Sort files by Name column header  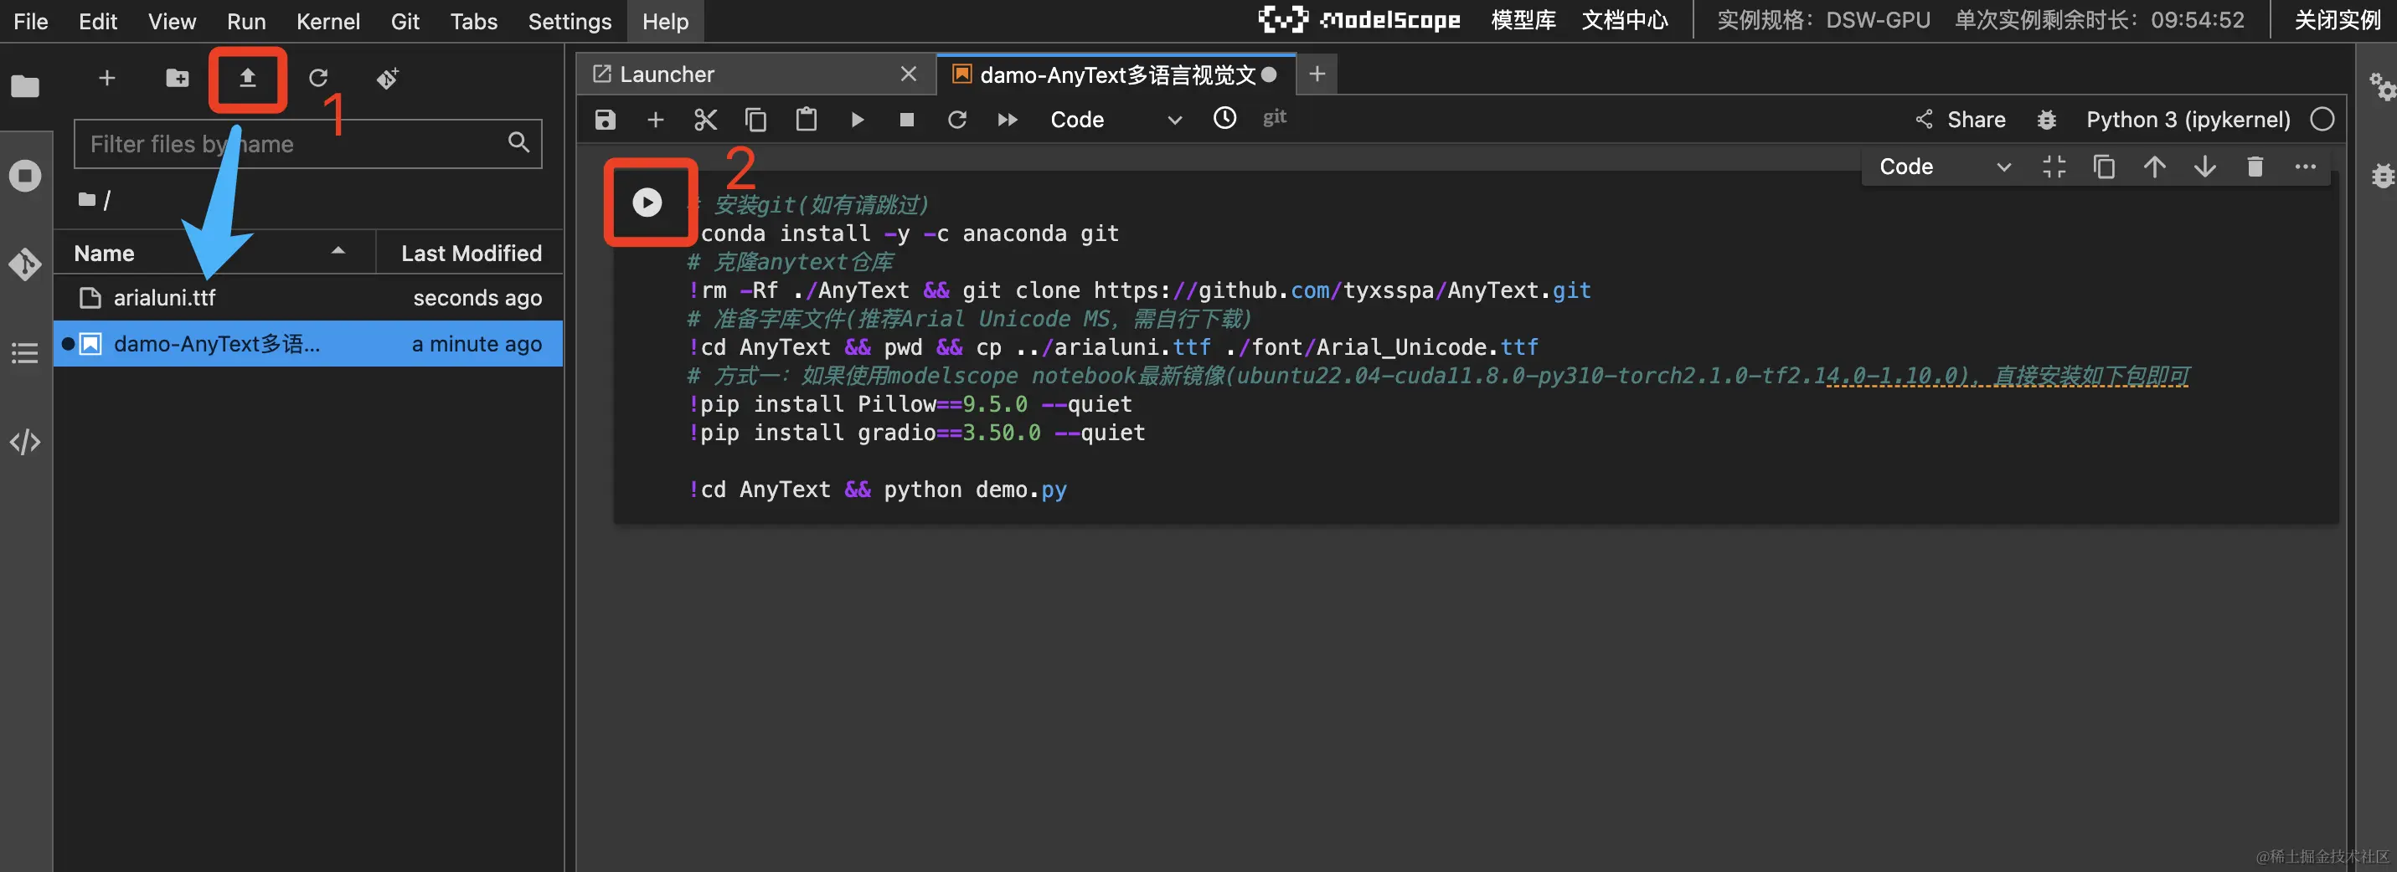214,253
